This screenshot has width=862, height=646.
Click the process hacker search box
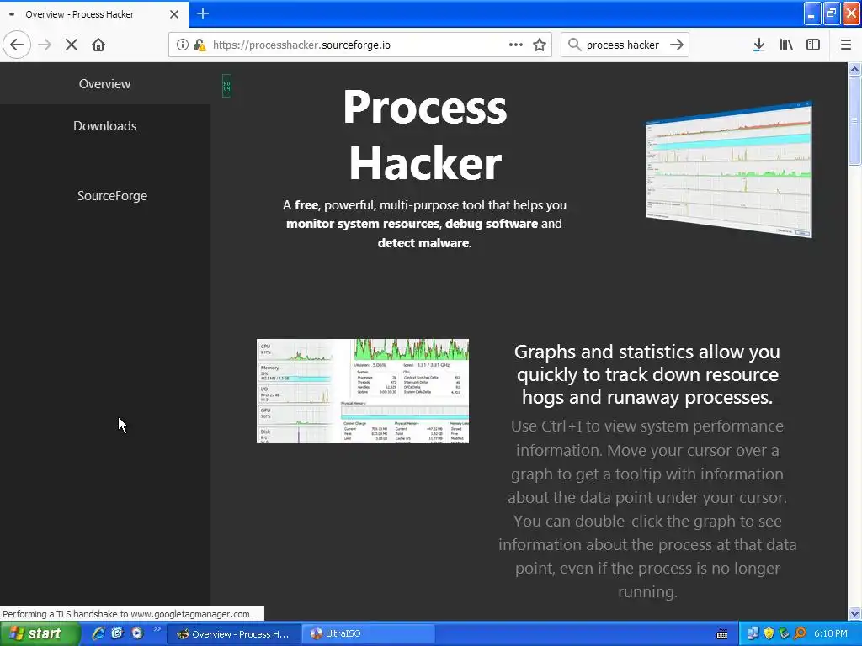click(623, 45)
